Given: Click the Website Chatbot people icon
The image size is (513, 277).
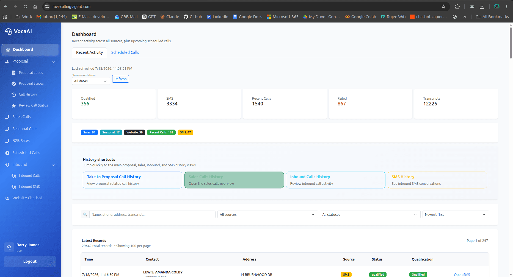Looking at the screenshot, I should click(x=7, y=198).
